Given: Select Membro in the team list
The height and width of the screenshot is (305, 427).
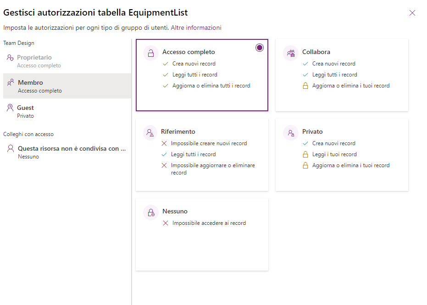Looking at the screenshot, I should point(67,86).
